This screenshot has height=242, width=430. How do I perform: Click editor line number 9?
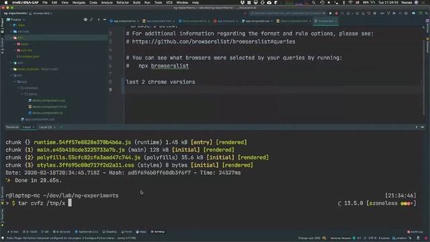110,90
